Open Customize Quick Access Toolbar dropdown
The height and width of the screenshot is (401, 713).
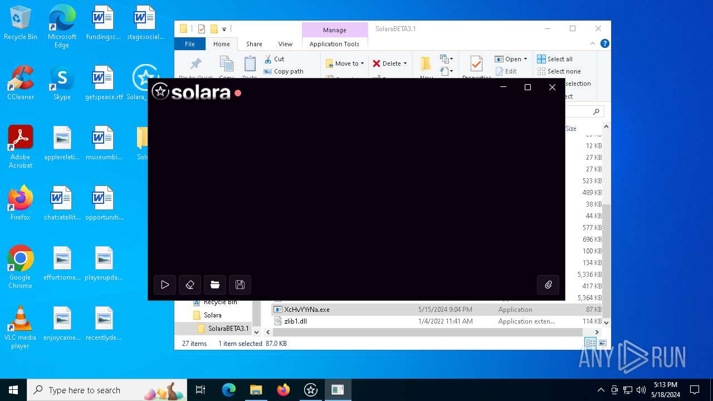pyautogui.click(x=224, y=29)
